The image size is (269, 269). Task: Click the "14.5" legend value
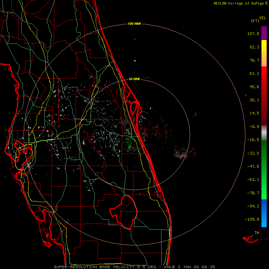[x=254, y=113]
